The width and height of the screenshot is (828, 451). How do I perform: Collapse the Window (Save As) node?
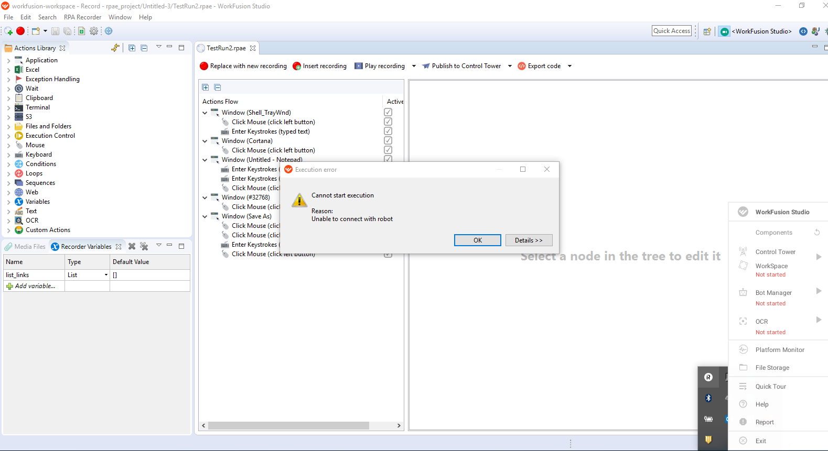click(x=205, y=216)
